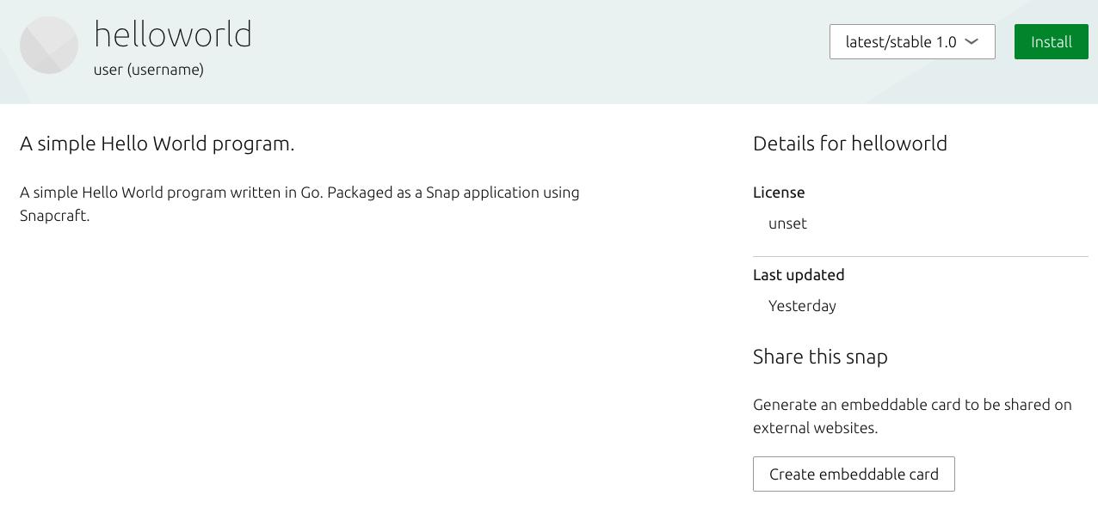Click the 'Details for helloworld' heading

849,144
